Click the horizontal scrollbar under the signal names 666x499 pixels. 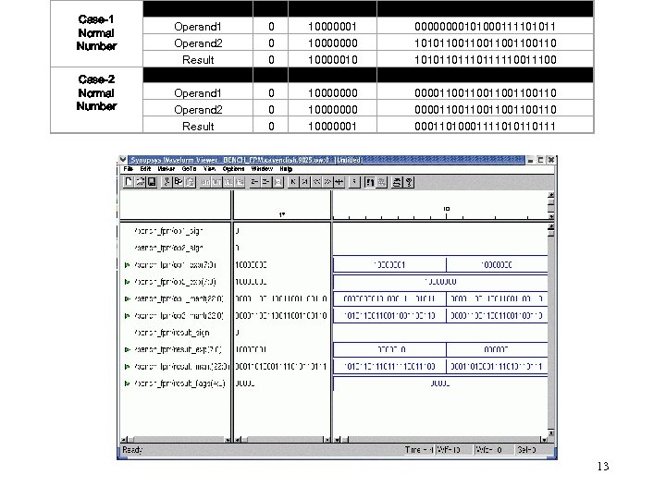coord(176,440)
